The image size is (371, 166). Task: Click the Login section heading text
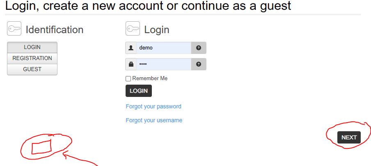(x=157, y=30)
